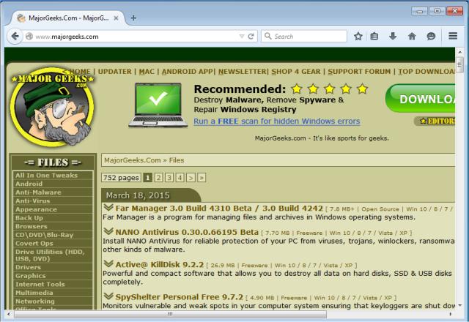Click the horizontal scrollbar left arrow
The height and width of the screenshot is (322, 469).
pos(8,314)
